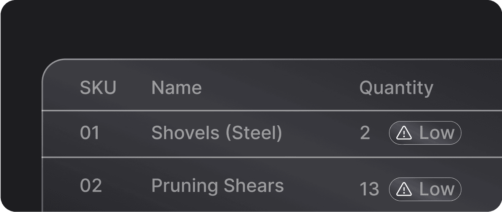
Task: Click the quantity value 2 for Shovels
Action: tap(365, 133)
